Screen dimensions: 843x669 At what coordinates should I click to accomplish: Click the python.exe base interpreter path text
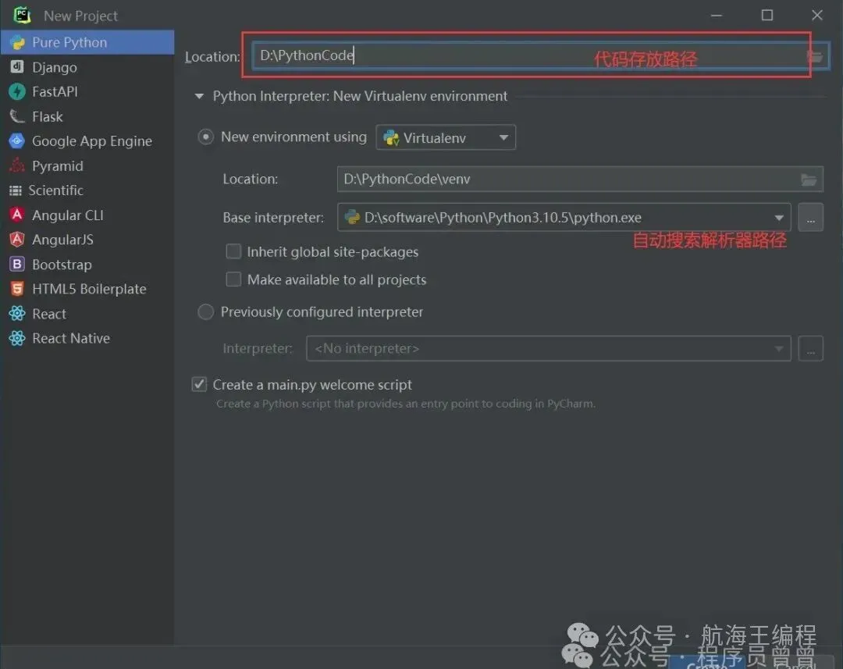pyautogui.click(x=503, y=217)
